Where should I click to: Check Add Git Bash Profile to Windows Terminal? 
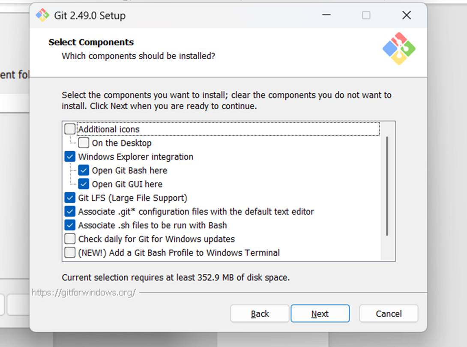click(70, 252)
